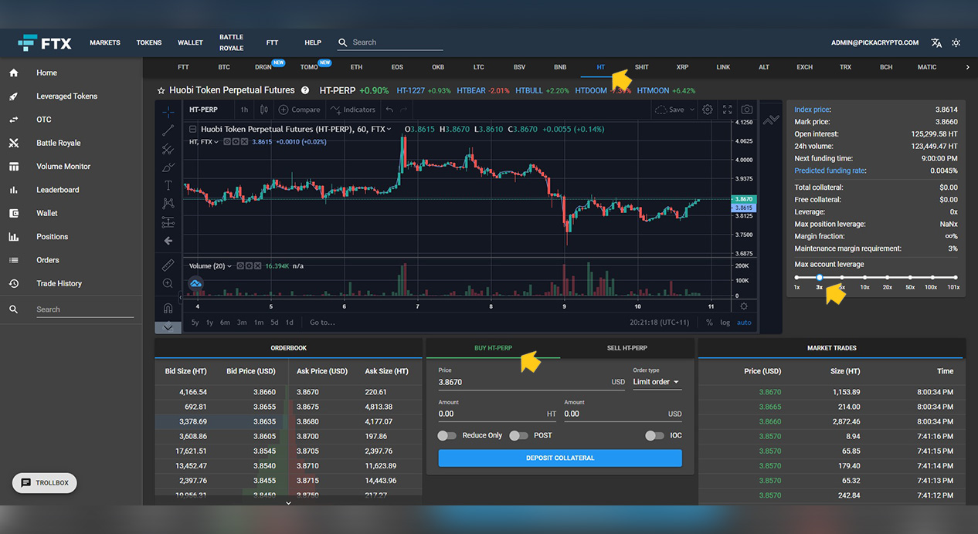Image resolution: width=978 pixels, height=534 pixels.
Task: Toggle log scale on chart
Action: [725, 323]
